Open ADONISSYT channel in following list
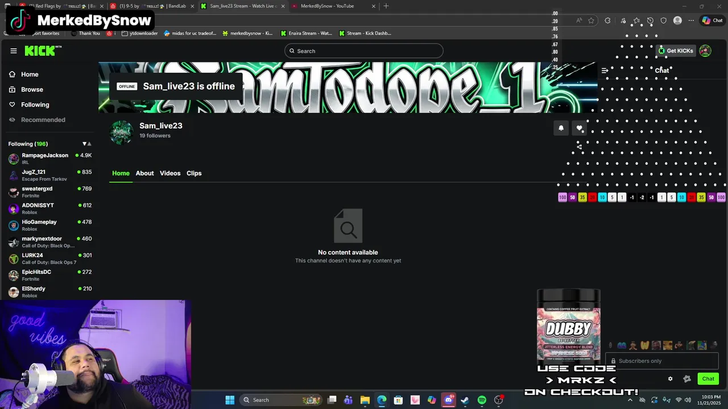Image resolution: width=728 pixels, height=409 pixels. (x=50, y=208)
